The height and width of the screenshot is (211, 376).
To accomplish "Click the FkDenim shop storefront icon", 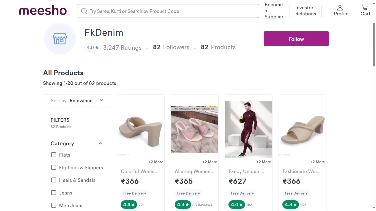I will pos(60,39).
